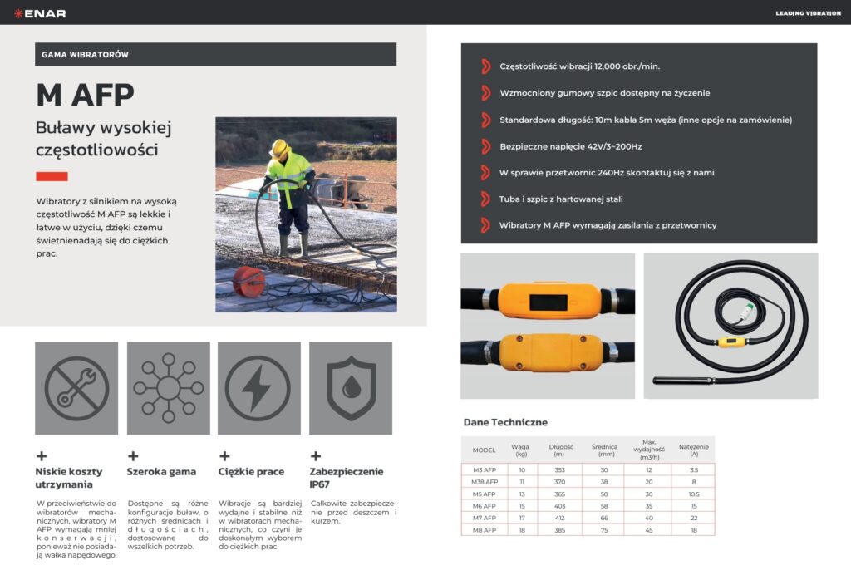Viewport: 851px width, 585px height.
Task: Click the ENAR logo in header
Action: (40, 12)
